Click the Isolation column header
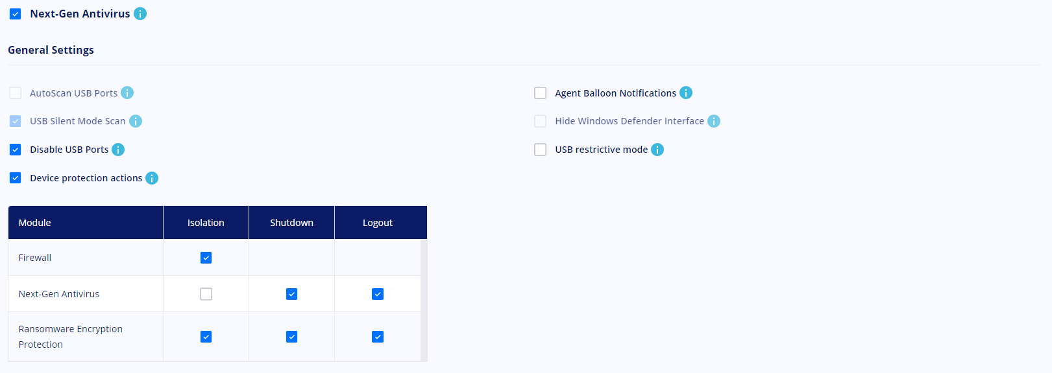 (x=206, y=223)
